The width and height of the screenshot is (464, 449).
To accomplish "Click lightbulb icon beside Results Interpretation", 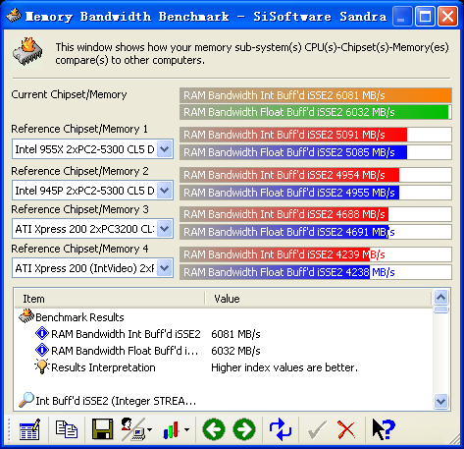I will (42, 366).
